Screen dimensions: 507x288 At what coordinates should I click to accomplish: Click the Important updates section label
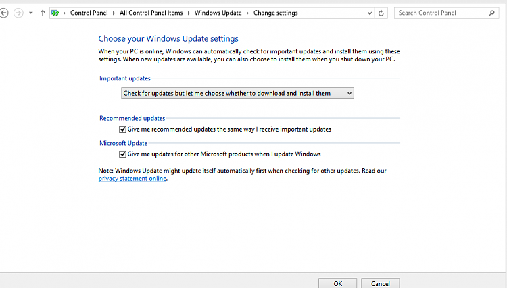pyautogui.click(x=125, y=78)
